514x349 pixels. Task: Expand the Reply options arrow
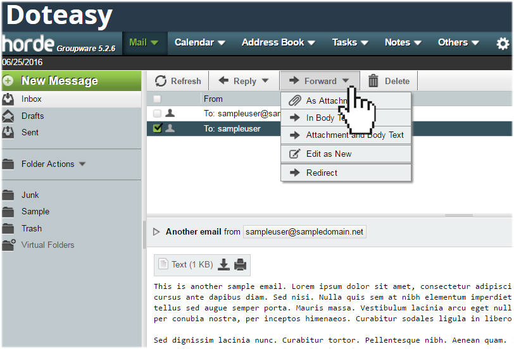pyautogui.click(x=265, y=80)
